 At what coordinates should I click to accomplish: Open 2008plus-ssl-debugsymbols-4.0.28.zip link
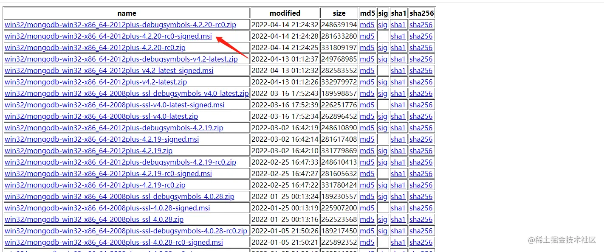119,196
